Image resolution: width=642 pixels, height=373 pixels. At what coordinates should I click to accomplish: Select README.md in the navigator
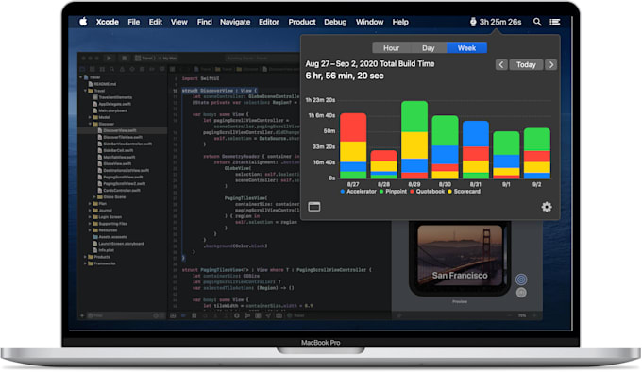click(105, 84)
